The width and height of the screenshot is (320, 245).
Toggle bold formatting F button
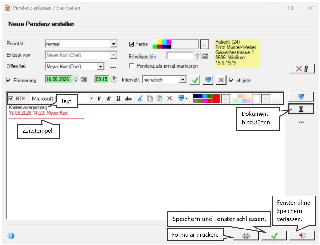coord(99,99)
